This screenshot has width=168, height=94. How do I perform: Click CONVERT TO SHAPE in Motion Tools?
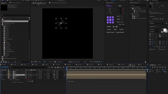tap(110, 32)
